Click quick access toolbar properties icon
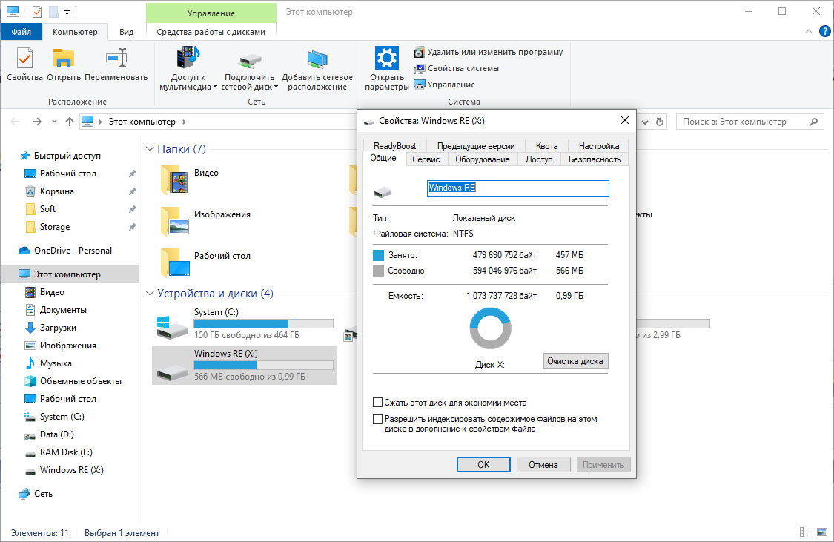834x542 pixels. 37,11
